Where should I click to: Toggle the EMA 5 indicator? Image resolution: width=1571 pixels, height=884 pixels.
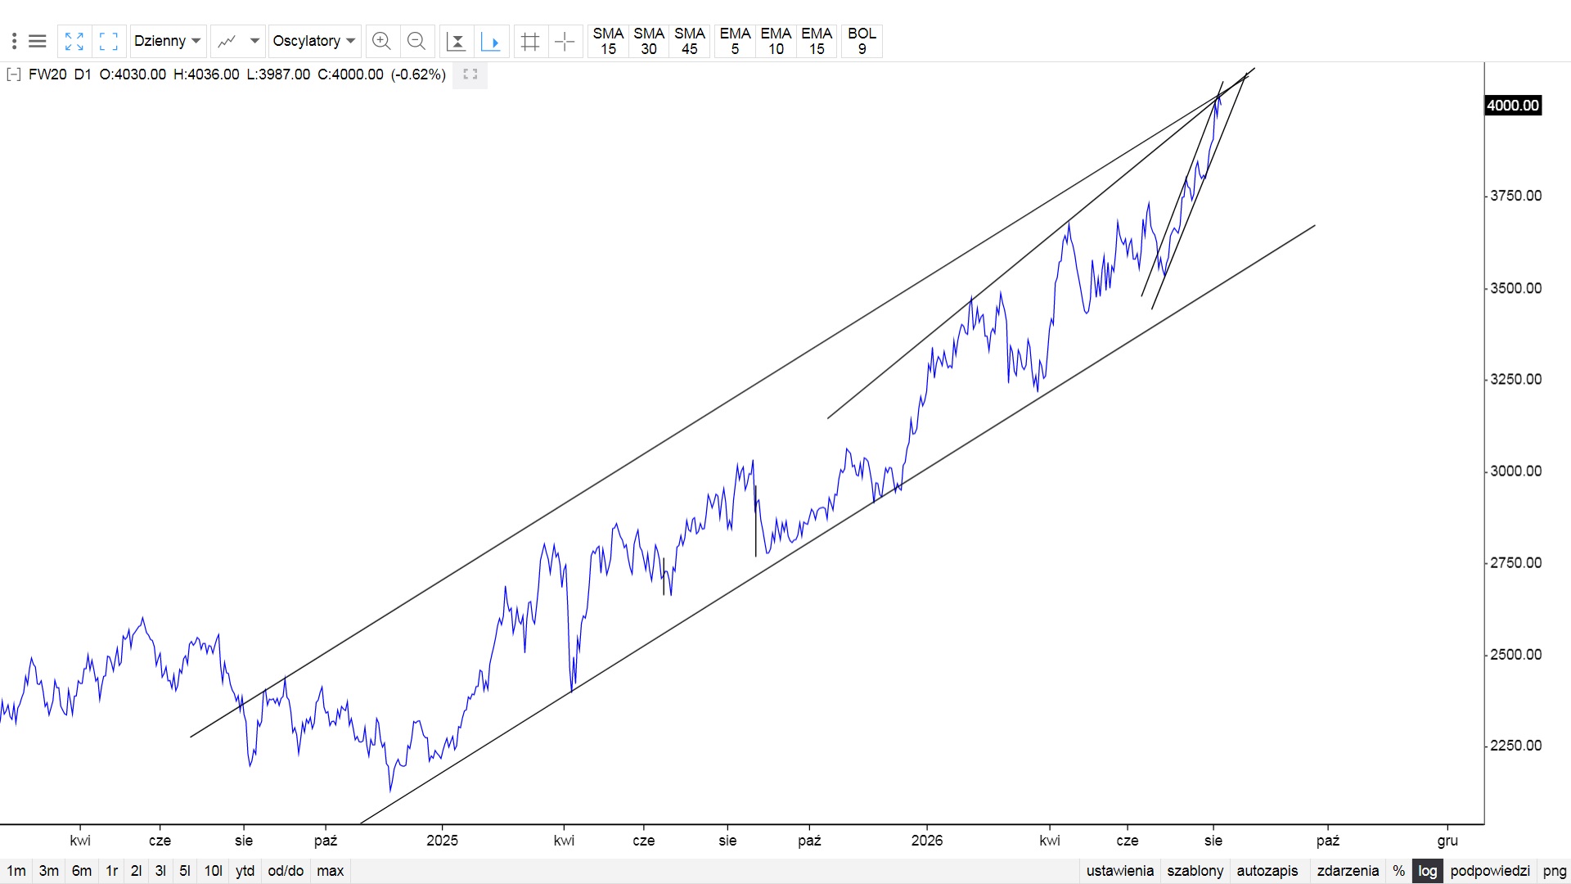point(735,41)
